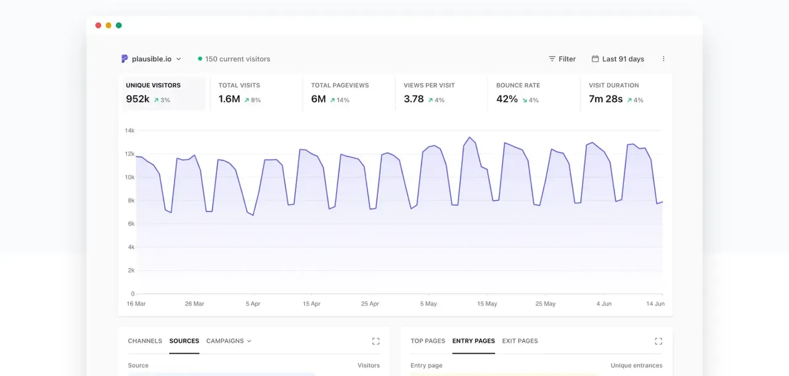The width and height of the screenshot is (789, 376).
Task: Expand the Entry Pages panel to full screen
Action: 658,341
